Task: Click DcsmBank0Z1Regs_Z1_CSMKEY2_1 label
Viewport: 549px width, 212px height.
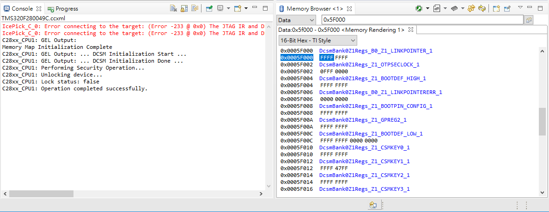Action: click(365, 175)
